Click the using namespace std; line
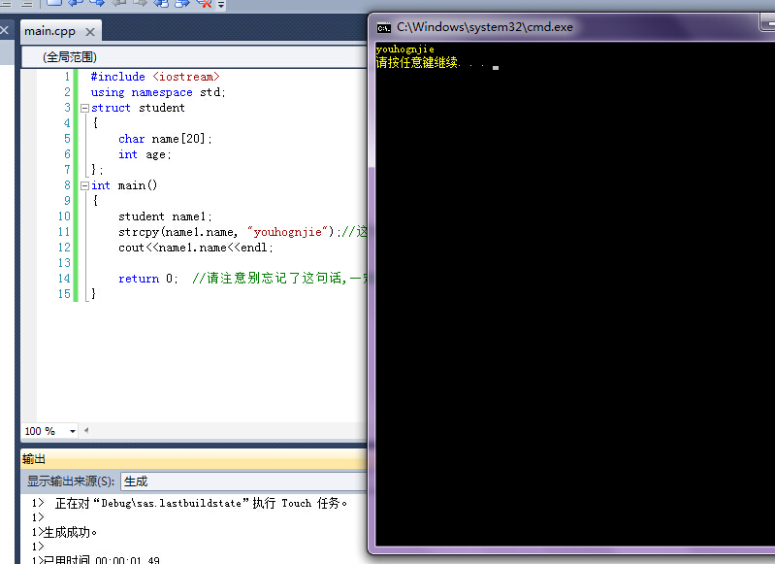This screenshot has width=775, height=564. 158,92
